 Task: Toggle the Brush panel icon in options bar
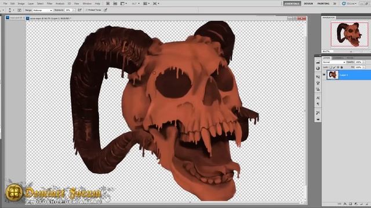(19, 10)
